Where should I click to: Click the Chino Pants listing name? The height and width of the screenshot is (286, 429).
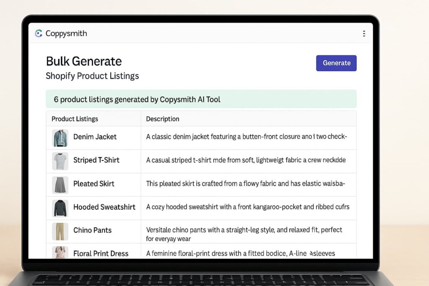(x=93, y=230)
